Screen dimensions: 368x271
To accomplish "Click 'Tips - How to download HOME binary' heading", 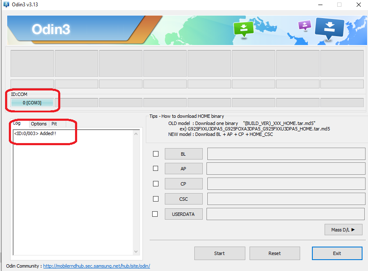I will point(187,116).
